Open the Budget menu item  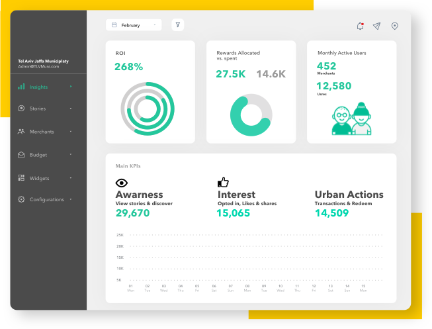pyautogui.click(x=38, y=155)
